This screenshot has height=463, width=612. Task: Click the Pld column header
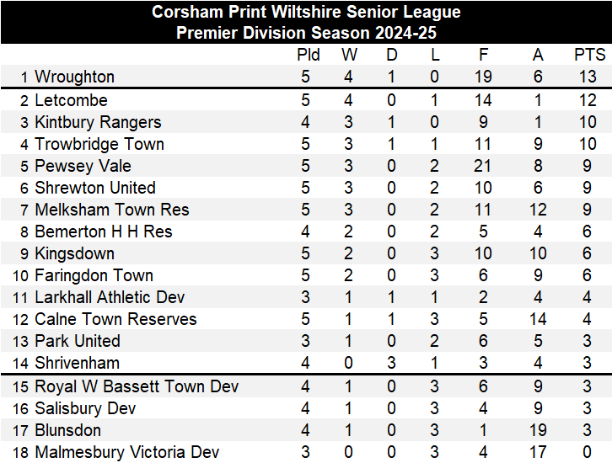309,55
